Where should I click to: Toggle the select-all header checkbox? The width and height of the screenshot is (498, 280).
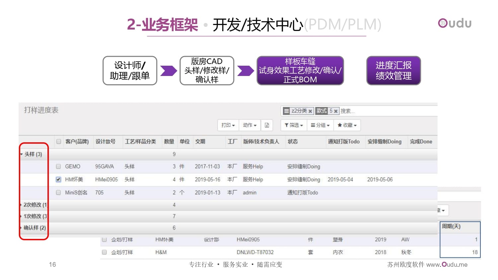click(x=59, y=142)
